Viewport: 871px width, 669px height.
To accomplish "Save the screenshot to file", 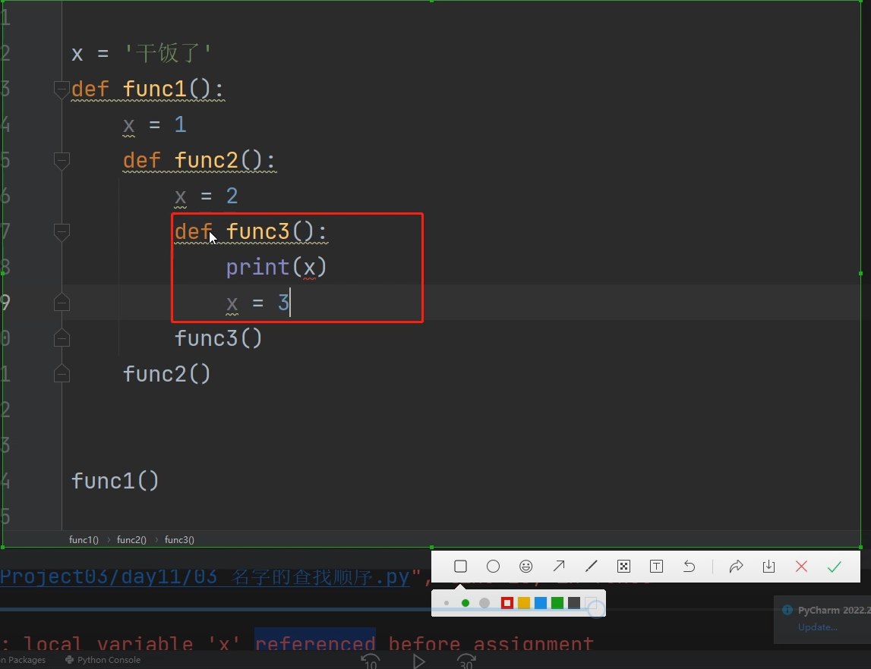I will [768, 567].
